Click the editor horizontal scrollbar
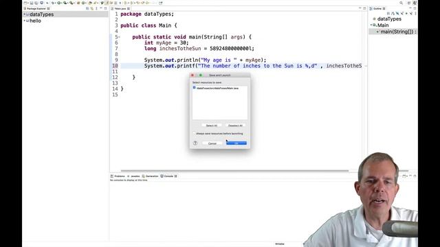The width and height of the screenshot is (440, 247). [234, 171]
